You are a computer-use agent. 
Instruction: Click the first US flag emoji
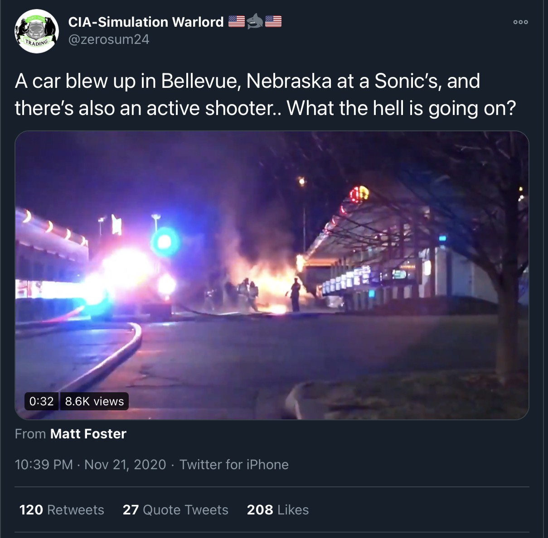[237, 21]
